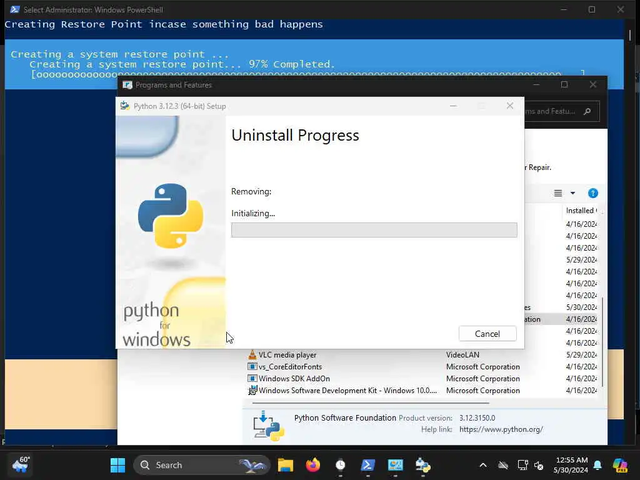This screenshot has width=640, height=480.
Task: Open the Copilot preview icon
Action: (x=619, y=465)
